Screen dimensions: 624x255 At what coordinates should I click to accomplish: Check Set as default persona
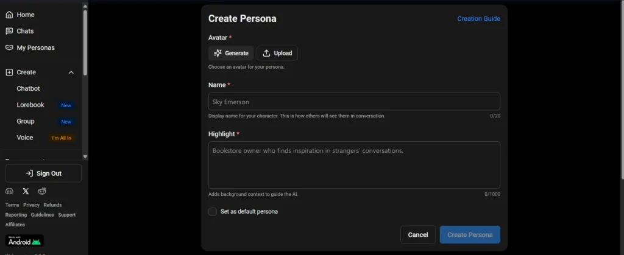click(213, 212)
